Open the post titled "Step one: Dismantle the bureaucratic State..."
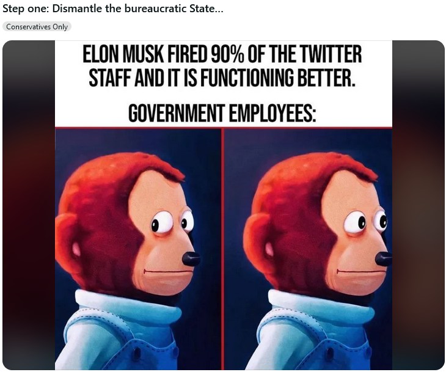Image resolution: width=446 pixels, height=372 pixels. (x=113, y=9)
